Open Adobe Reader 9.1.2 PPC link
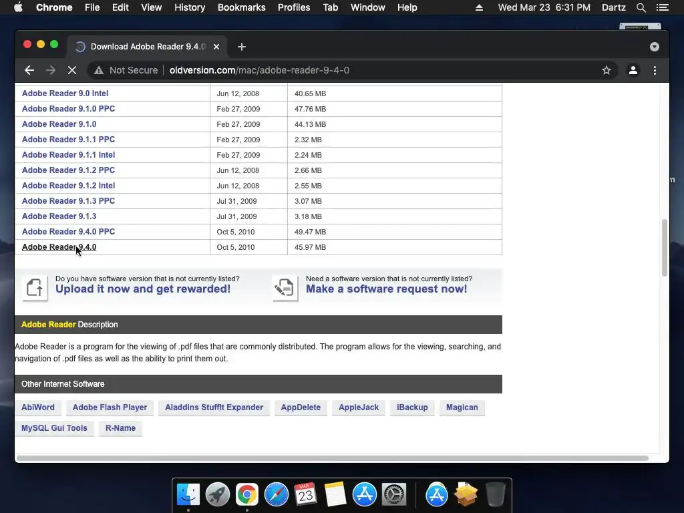 click(x=69, y=170)
